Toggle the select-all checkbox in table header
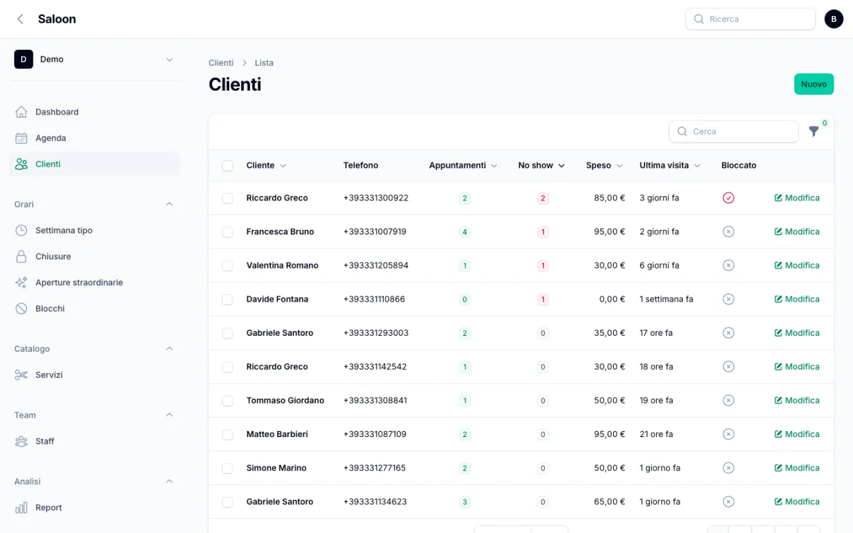 tap(227, 165)
